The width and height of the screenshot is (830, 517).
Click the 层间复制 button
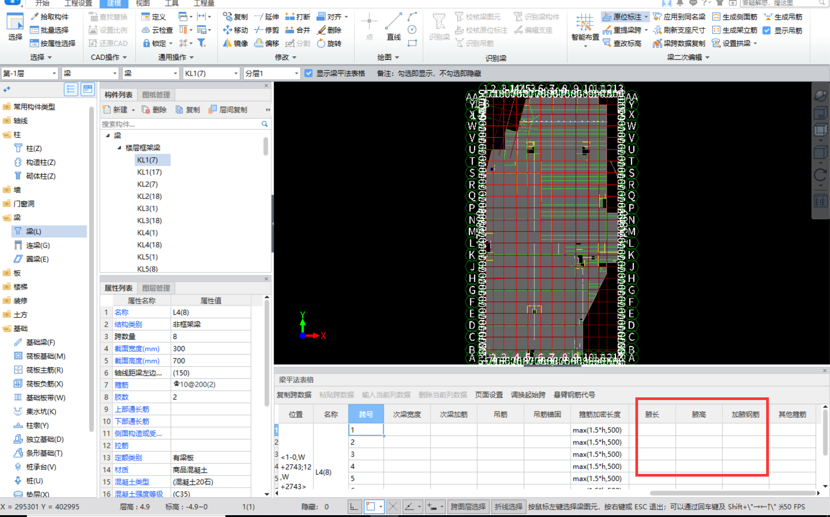pyautogui.click(x=228, y=110)
